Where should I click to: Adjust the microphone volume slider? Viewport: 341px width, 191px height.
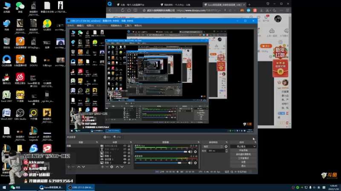pyautogui.click(x=161, y=152)
